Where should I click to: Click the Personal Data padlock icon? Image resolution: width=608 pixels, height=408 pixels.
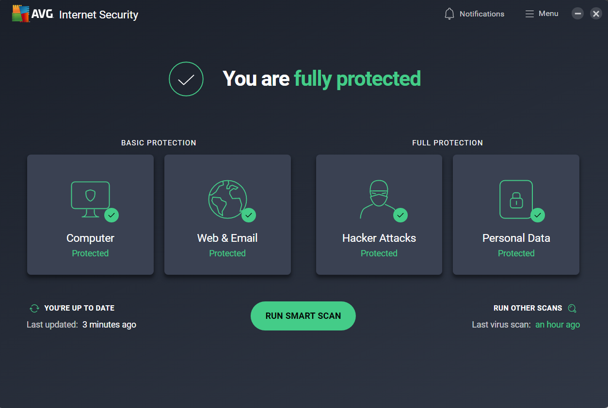pos(516,199)
